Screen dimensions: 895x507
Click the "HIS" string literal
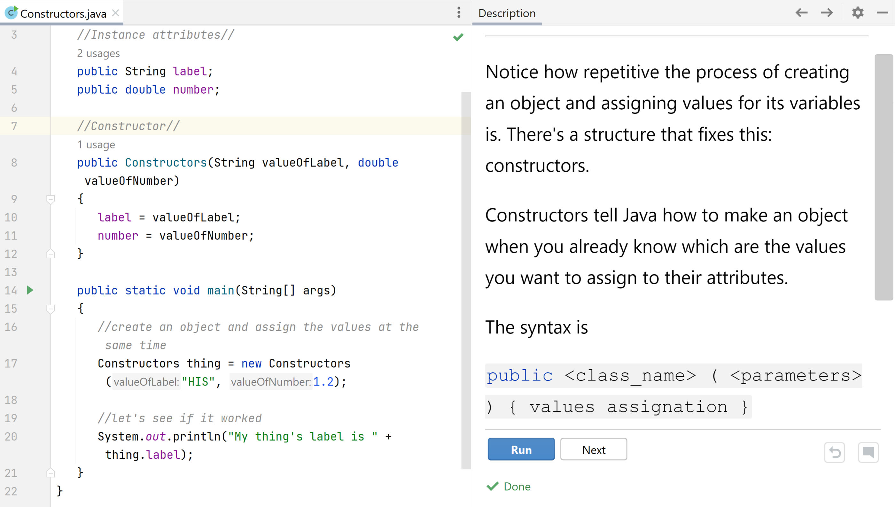(x=198, y=382)
